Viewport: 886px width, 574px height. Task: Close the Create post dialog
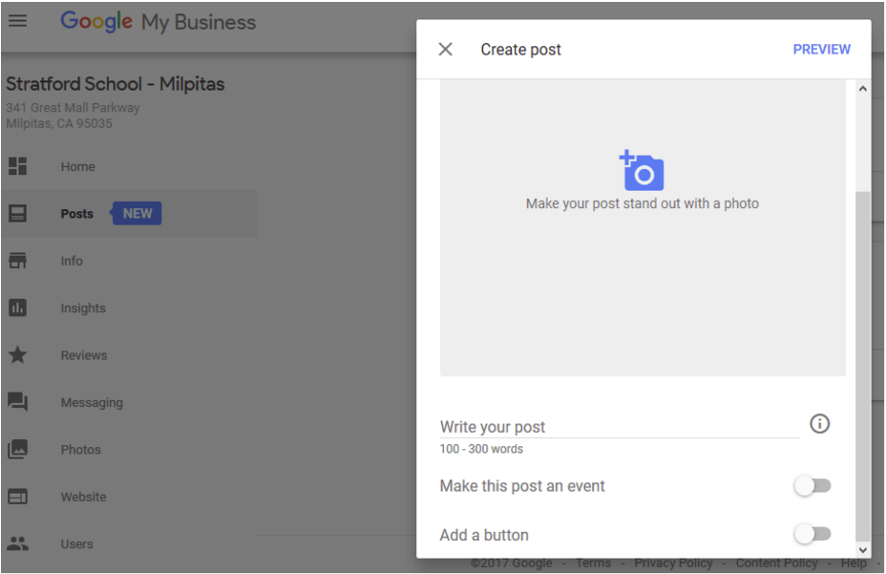point(445,50)
